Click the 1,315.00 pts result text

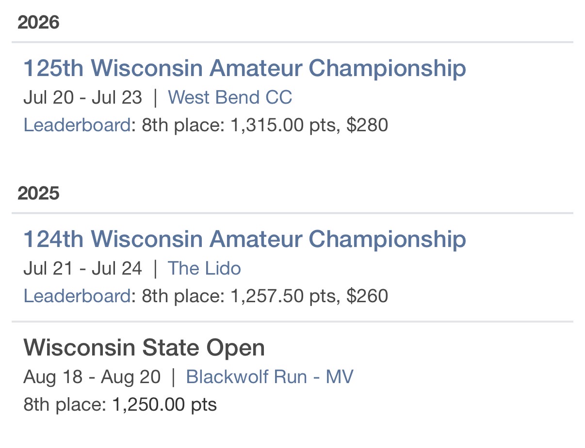(x=284, y=125)
